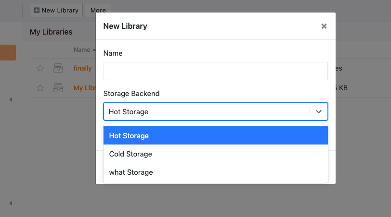
Task: Select the highlighted orange sidebar item
Action: coord(8,52)
